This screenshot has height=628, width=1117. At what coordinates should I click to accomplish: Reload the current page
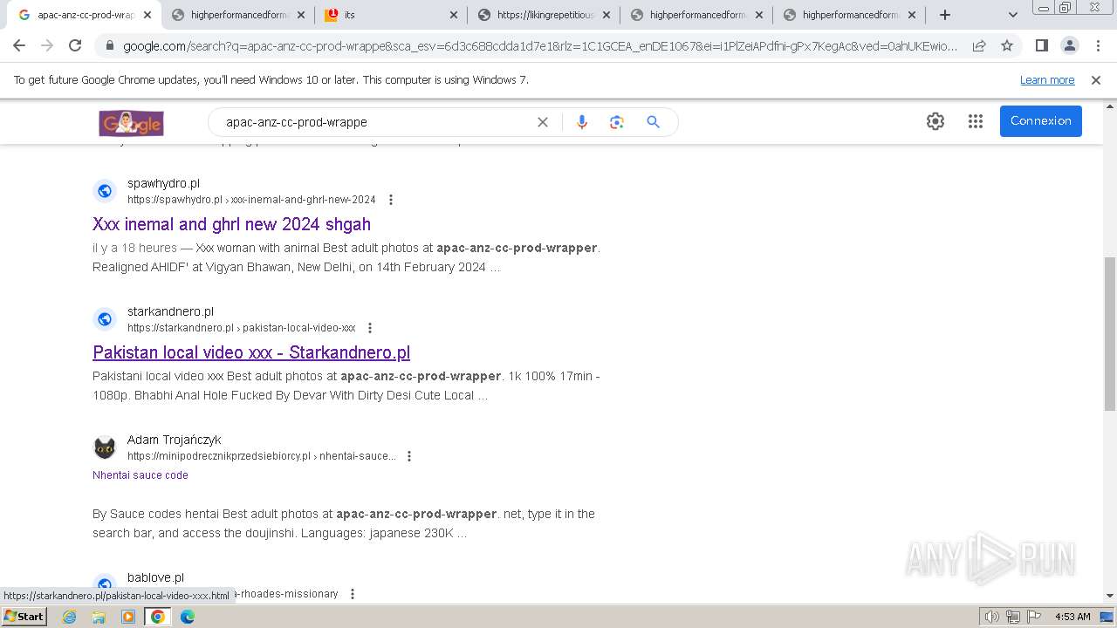pos(75,46)
